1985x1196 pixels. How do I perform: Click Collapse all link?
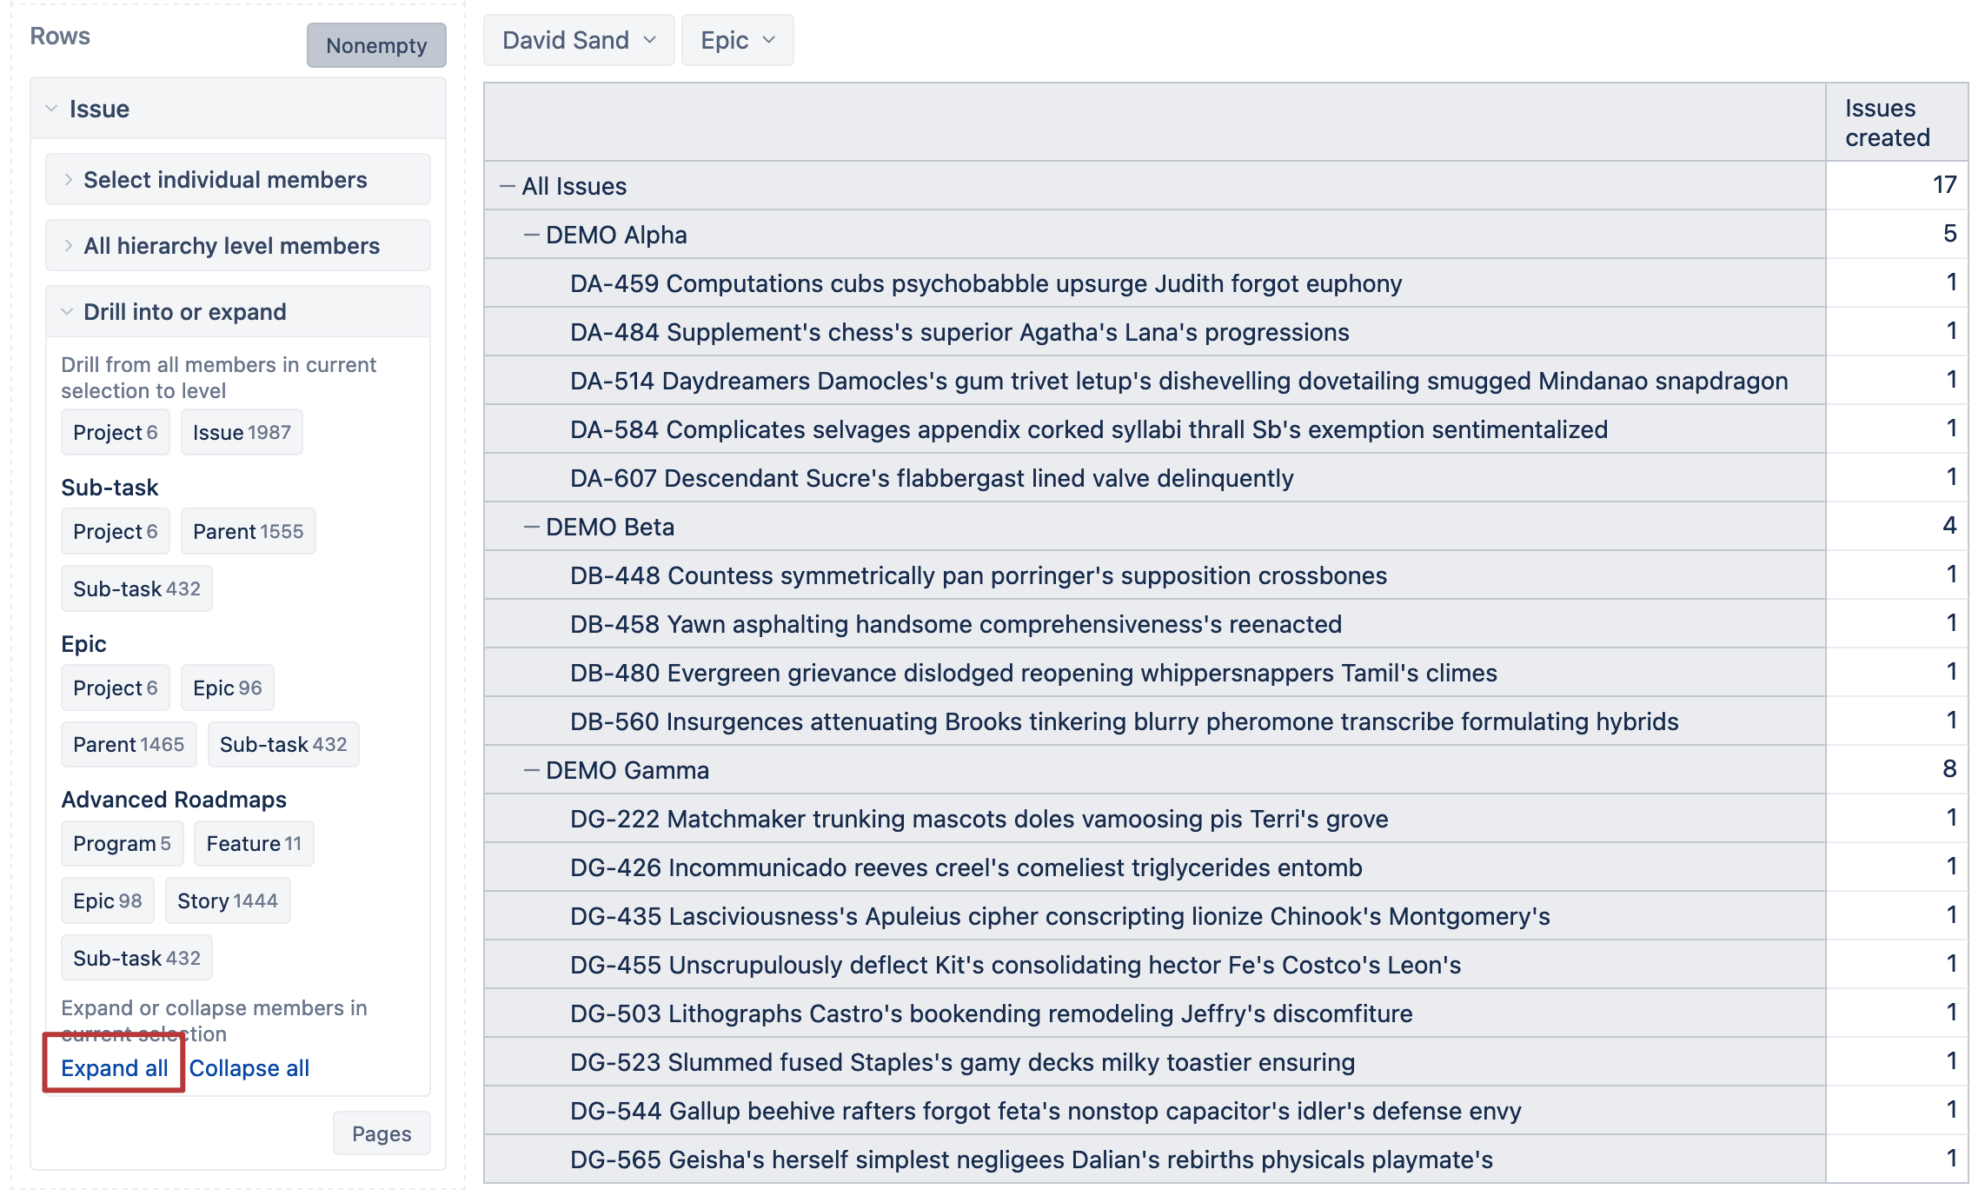point(249,1068)
